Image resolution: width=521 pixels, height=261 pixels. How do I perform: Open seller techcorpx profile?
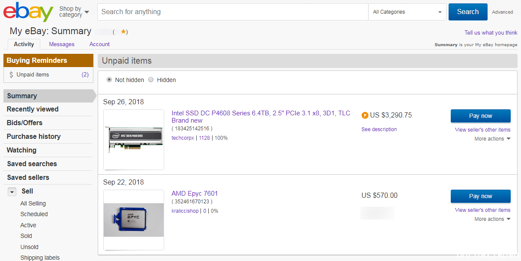click(x=183, y=138)
